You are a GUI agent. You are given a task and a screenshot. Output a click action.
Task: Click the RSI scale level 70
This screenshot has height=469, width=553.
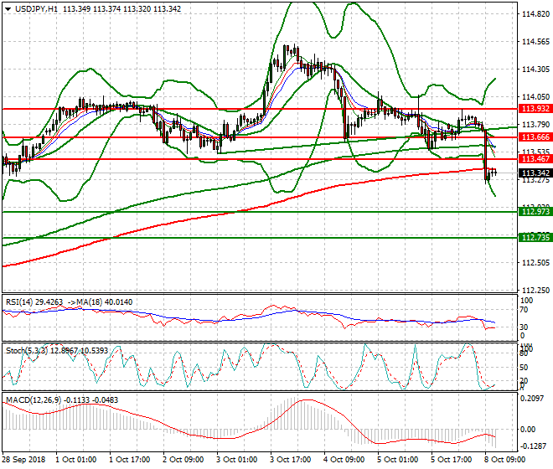(524, 310)
